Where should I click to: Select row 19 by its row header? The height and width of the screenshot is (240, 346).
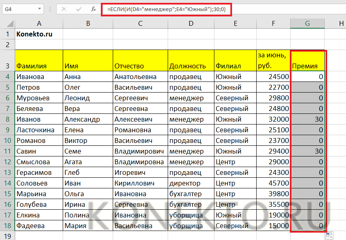click(7, 236)
